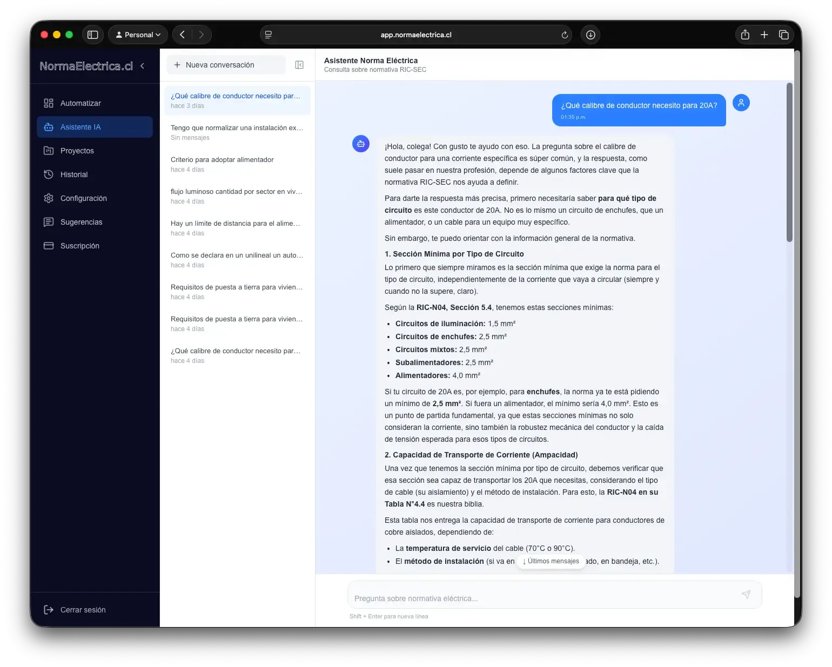The image size is (832, 667).
Task: Click the Suscripción card icon
Action: point(49,246)
